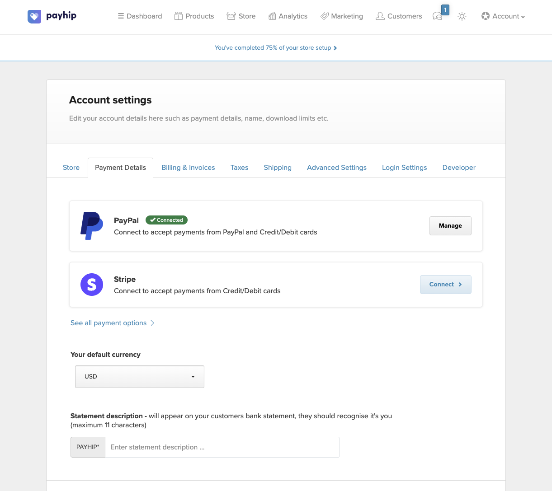This screenshot has width=552, height=491.
Task: Expand the Account dropdown menu
Action: (503, 16)
